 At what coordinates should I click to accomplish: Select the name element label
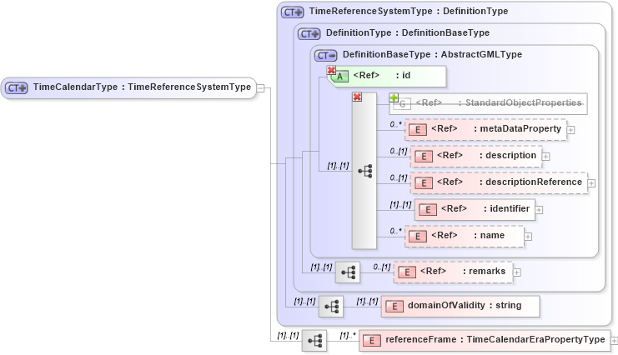tap(468, 236)
